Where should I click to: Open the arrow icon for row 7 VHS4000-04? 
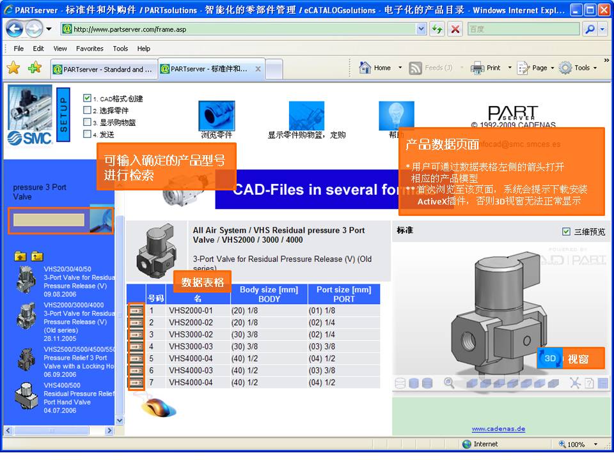pyautogui.click(x=136, y=383)
